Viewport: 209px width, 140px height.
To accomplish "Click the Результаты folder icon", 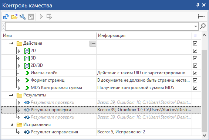I will click(x=19, y=95).
